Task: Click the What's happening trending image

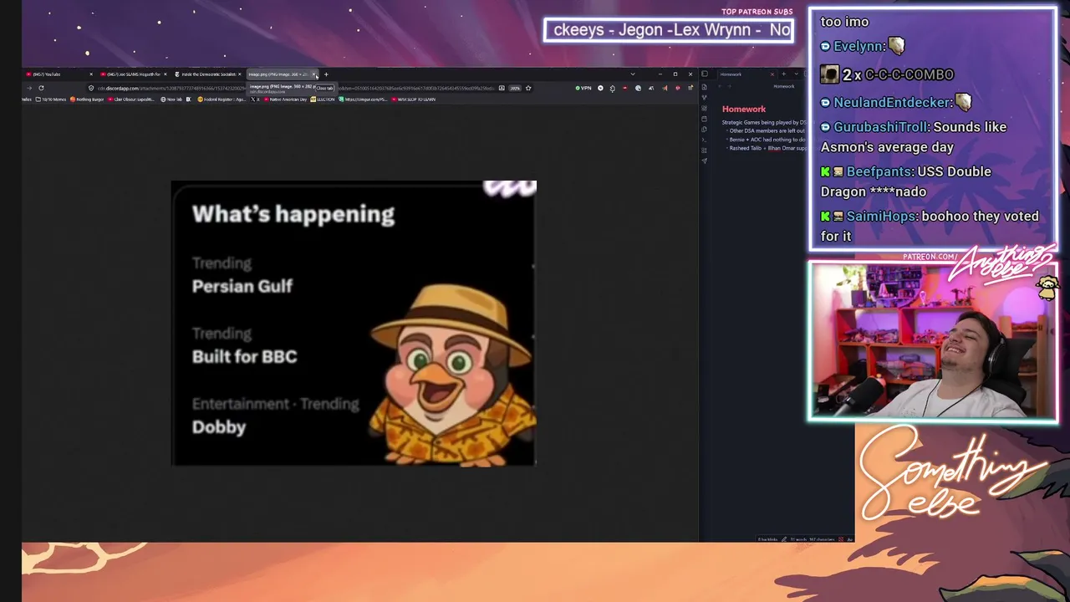Action: click(354, 323)
